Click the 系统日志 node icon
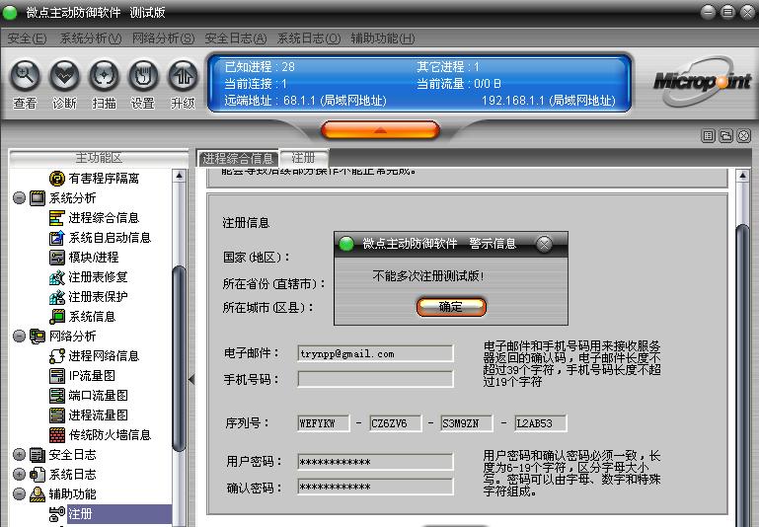The width and height of the screenshot is (759, 527). 38,475
